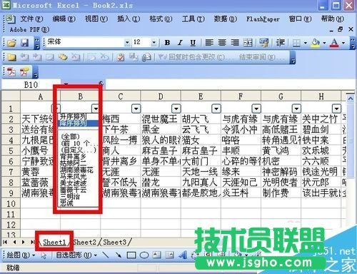Apply center text alignment
357x274 pixels.
point(222,43)
